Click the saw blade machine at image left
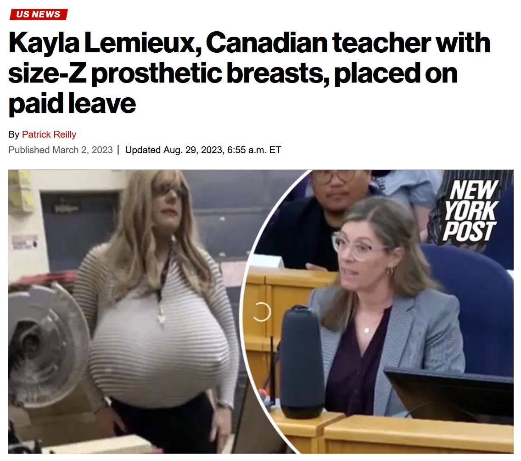 [x=46, y=345]
